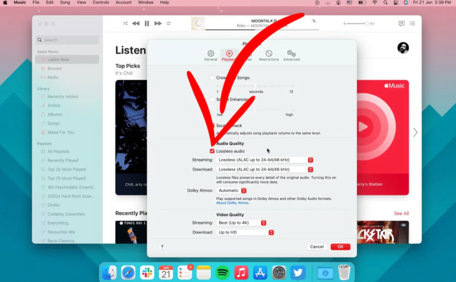The height and width of the screenshot is (282, 456).
Task: Switch to Playback preferences tab
Action: (x=229, y=56)
